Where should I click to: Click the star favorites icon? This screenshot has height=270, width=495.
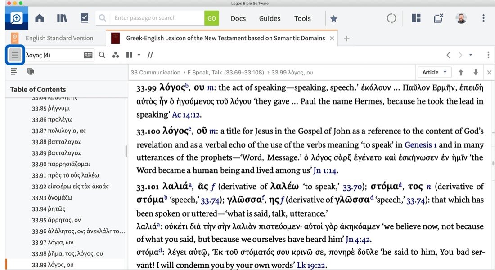pos(334,18)
